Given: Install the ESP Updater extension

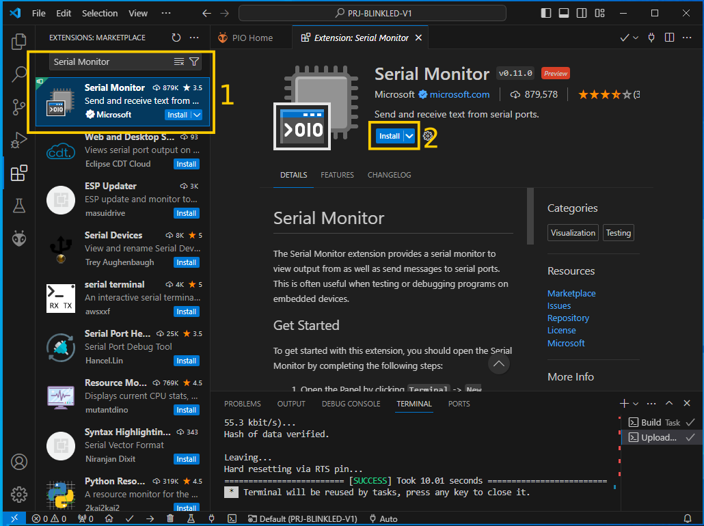Looking at the screenshot, I should click(187, 213).
